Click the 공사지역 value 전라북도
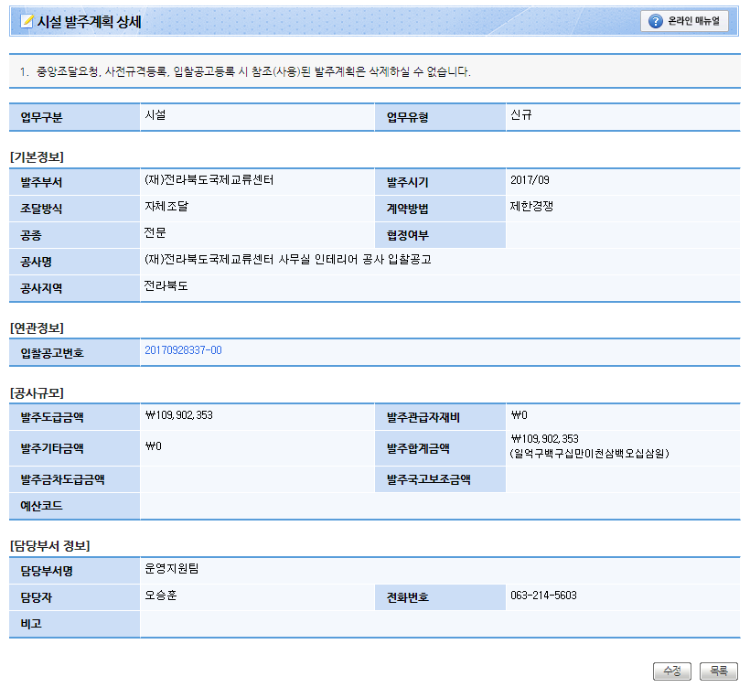 point(166,285)
